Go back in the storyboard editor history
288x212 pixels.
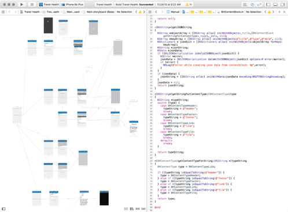[x=9, y=12]
